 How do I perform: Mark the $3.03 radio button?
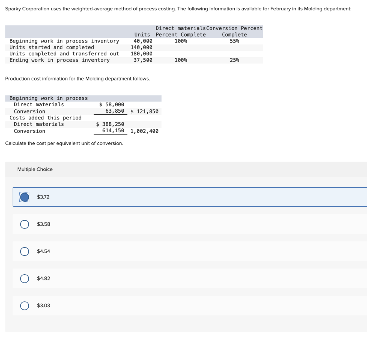pyautogui.click(x=24, y=305)
